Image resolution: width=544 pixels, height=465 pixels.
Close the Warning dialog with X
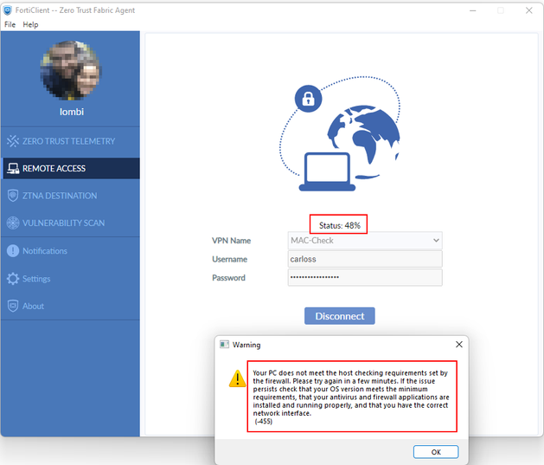(459, 344)
